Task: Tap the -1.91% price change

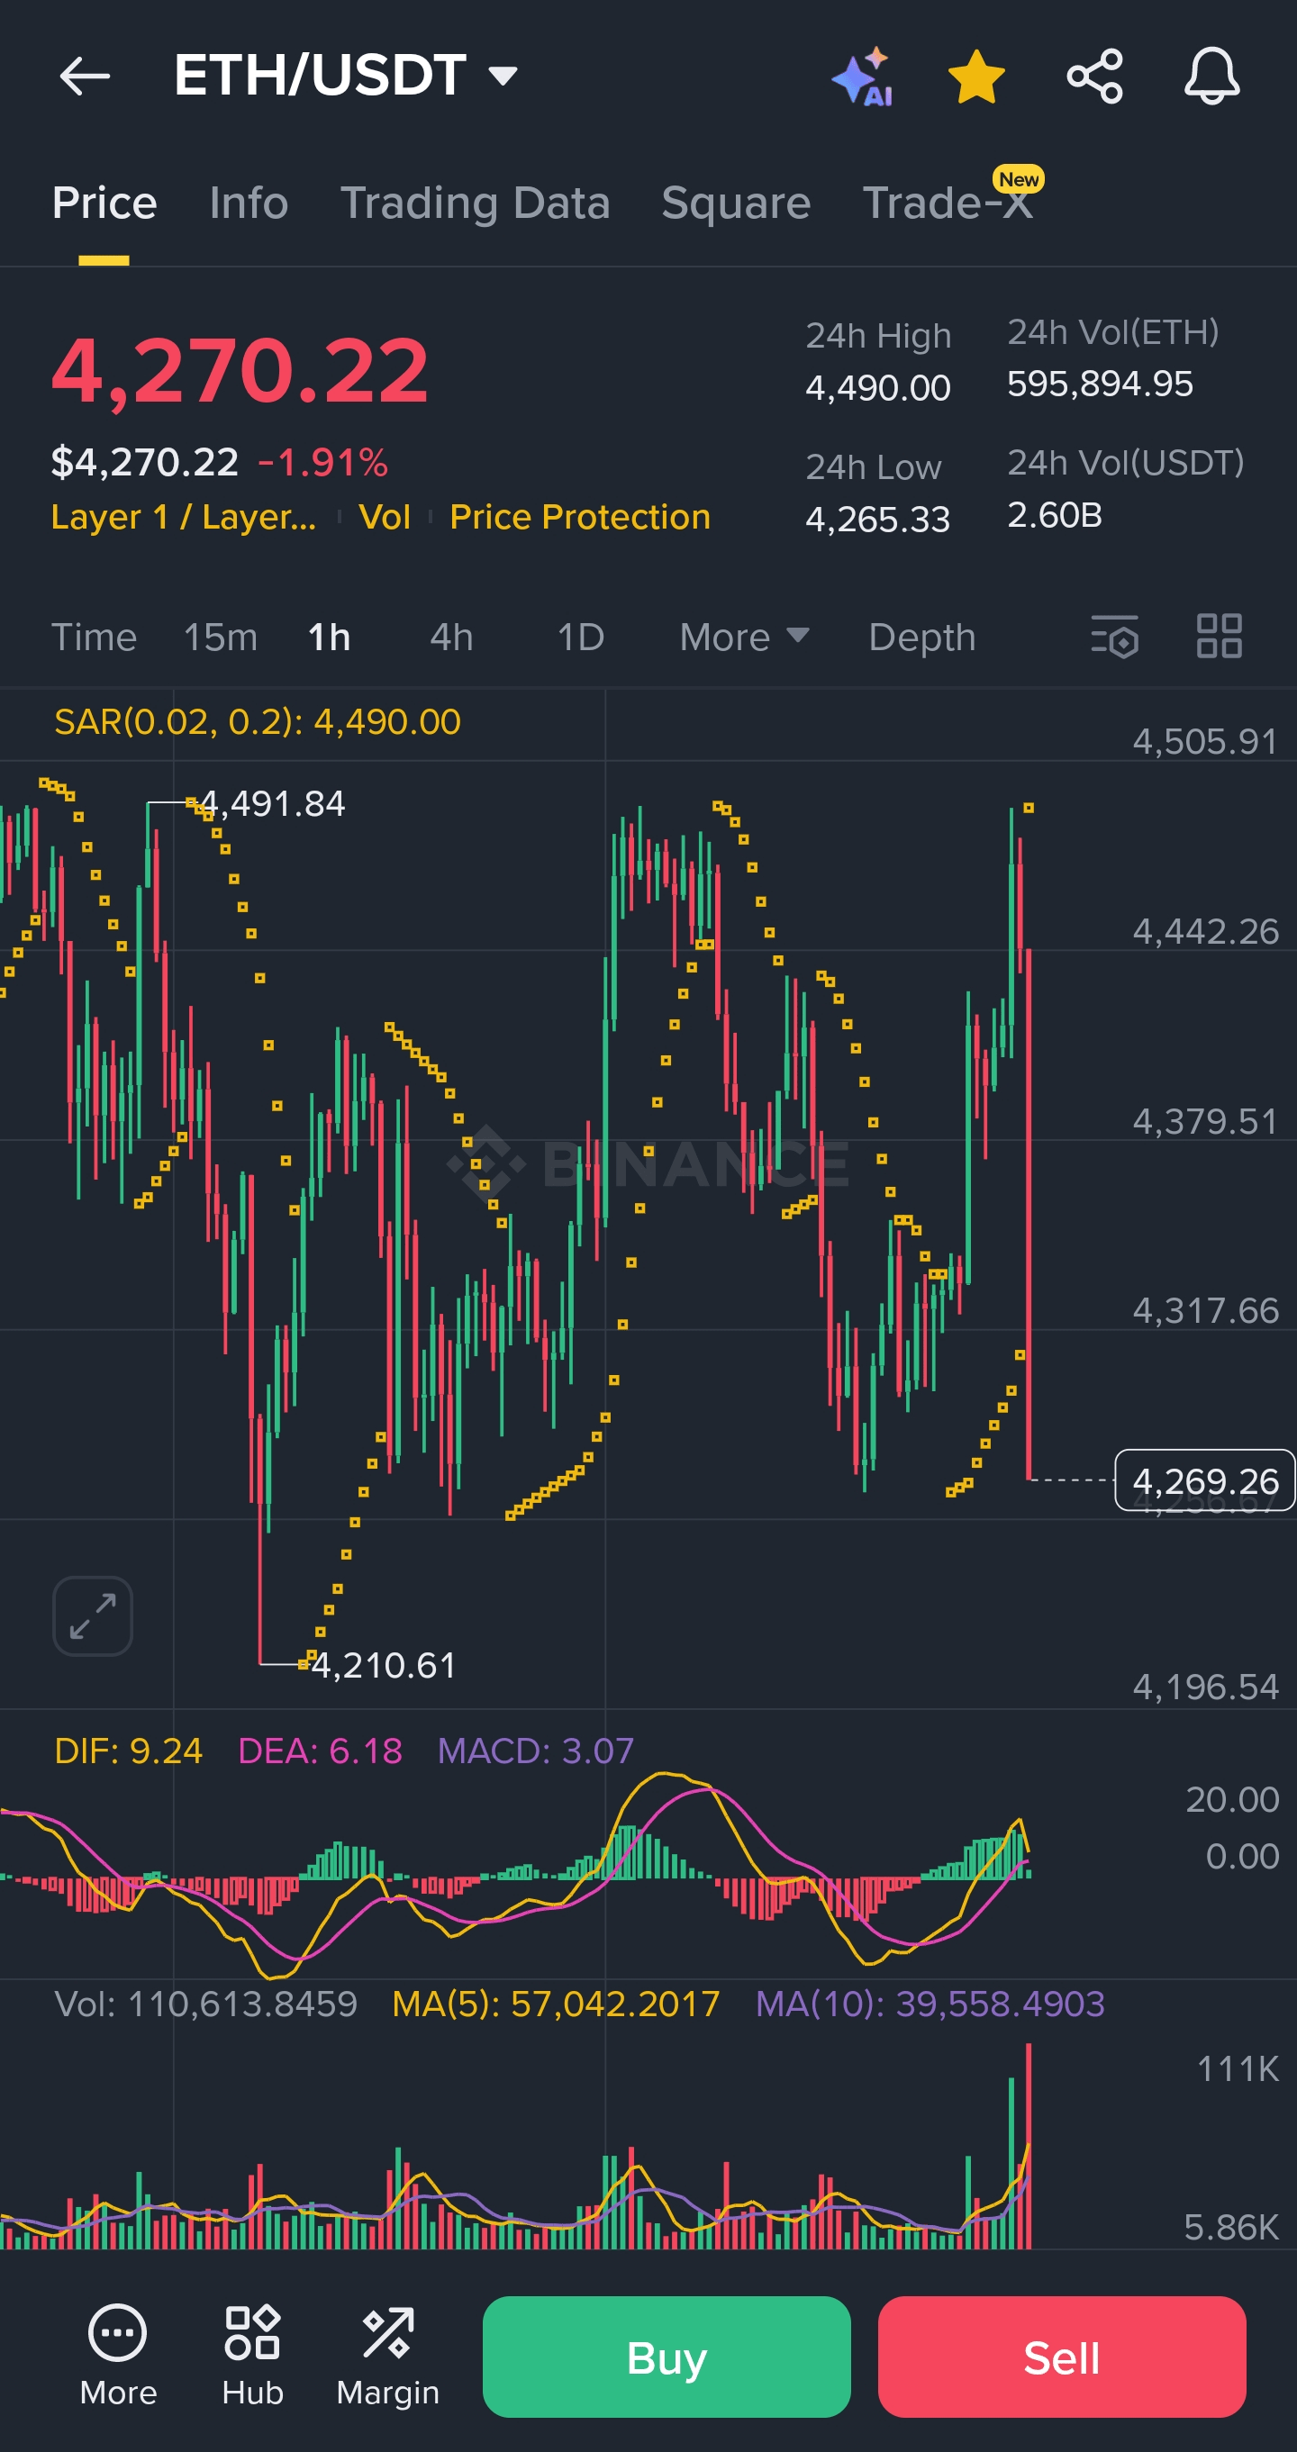Action: 322,463
